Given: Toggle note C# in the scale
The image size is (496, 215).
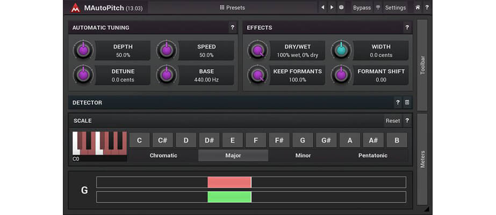Looking at the screenshot, I should point(163,140).
